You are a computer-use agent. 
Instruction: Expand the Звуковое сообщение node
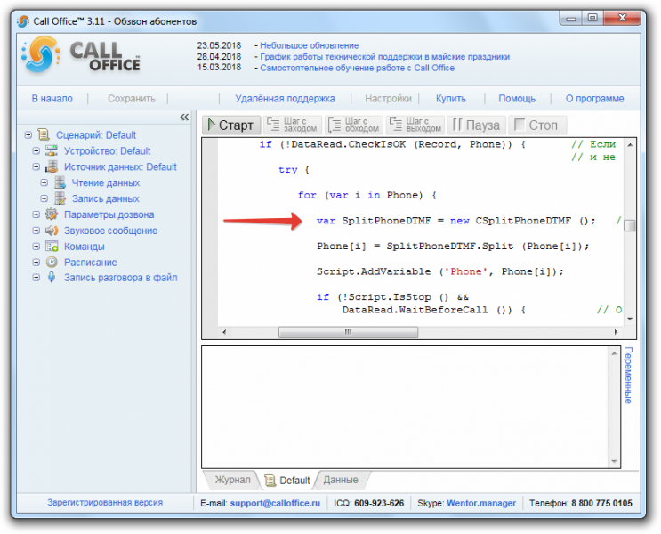[x=36, y=231]
